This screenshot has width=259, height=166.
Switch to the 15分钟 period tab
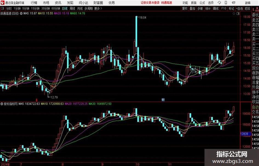point(35,8)
